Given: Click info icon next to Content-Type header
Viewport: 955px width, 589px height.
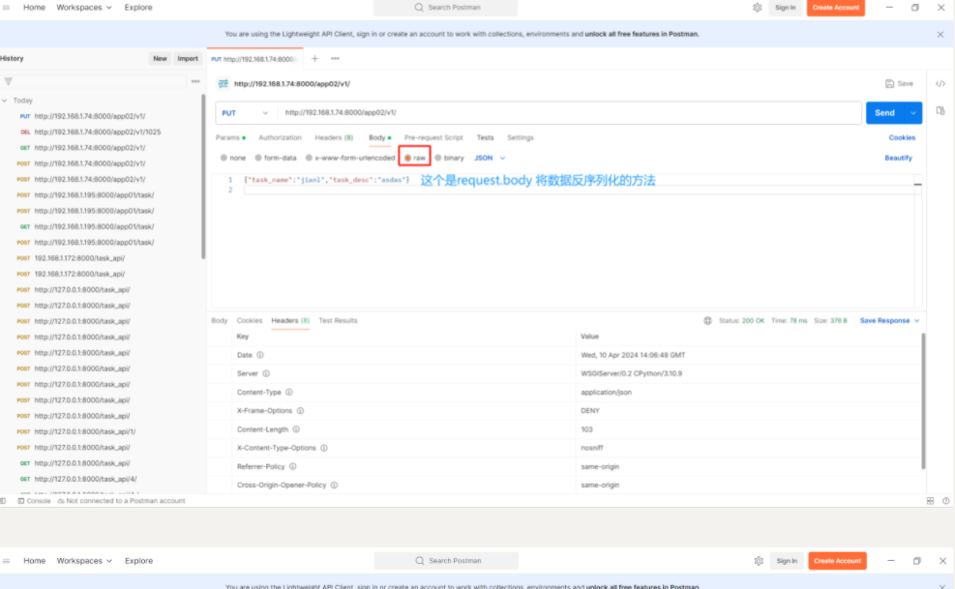Looking at the screenshot, I should (289, 393).
